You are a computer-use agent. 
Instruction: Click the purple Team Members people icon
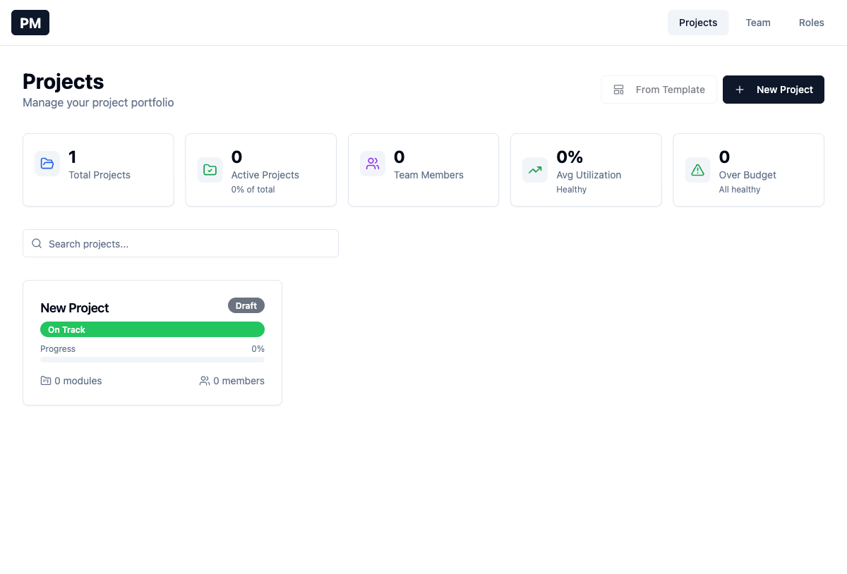373,164
